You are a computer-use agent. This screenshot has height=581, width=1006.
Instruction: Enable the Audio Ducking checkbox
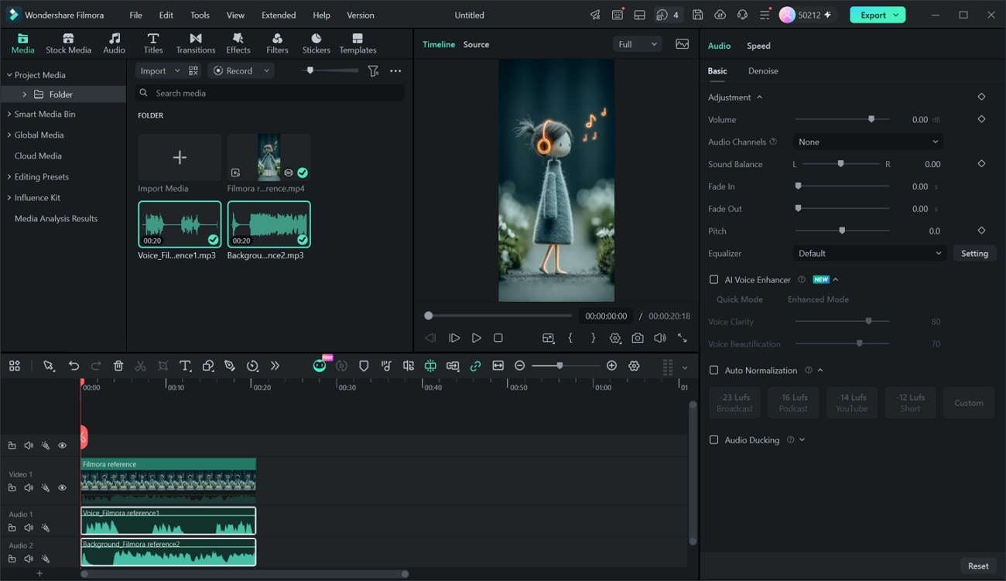click(713, 439)
